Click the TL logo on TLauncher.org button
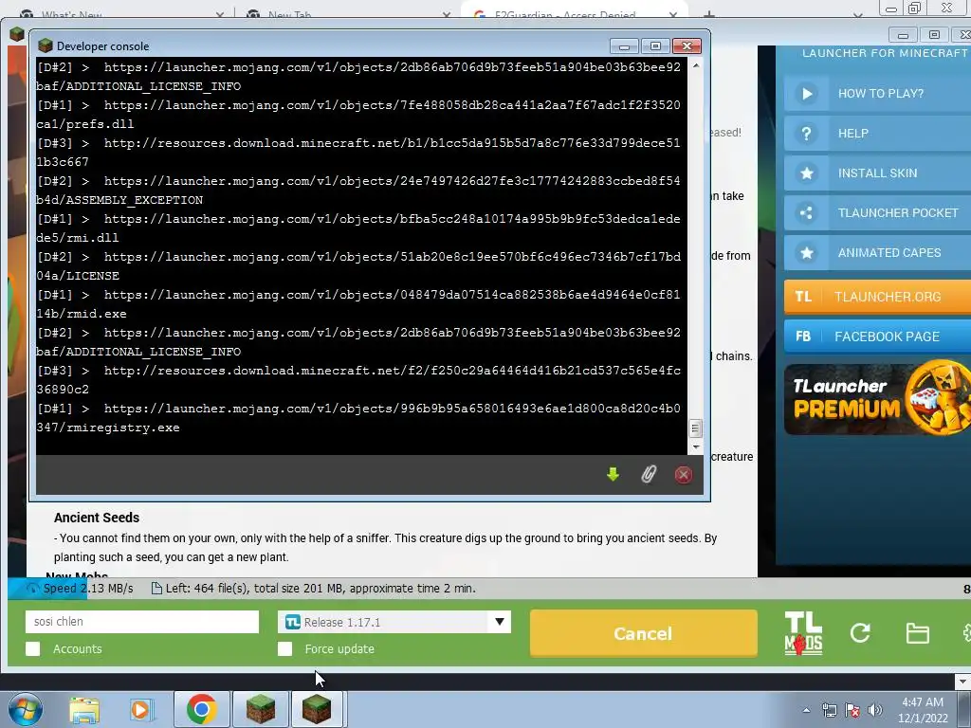 (803, 297)
